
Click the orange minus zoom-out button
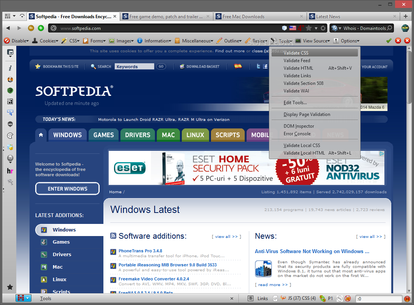pos(31,28)
